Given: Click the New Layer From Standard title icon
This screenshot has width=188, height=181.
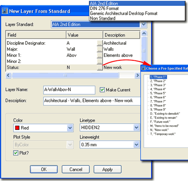Looking at the screenshot, I should click(5, 11).
